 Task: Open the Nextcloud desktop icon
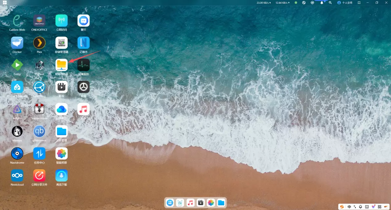17,176
